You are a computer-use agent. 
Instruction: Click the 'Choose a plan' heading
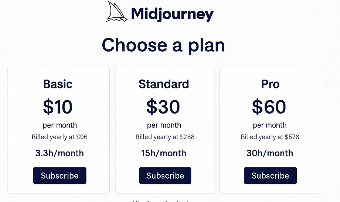point(163,45)
